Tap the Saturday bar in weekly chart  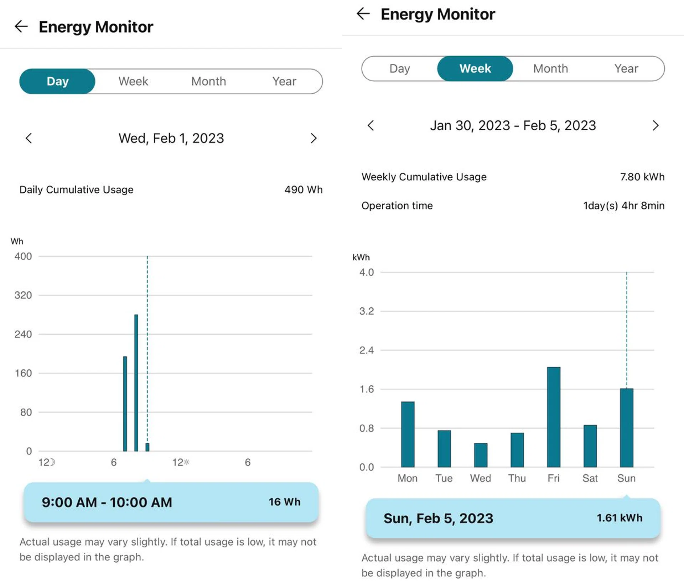pos(590,446)
